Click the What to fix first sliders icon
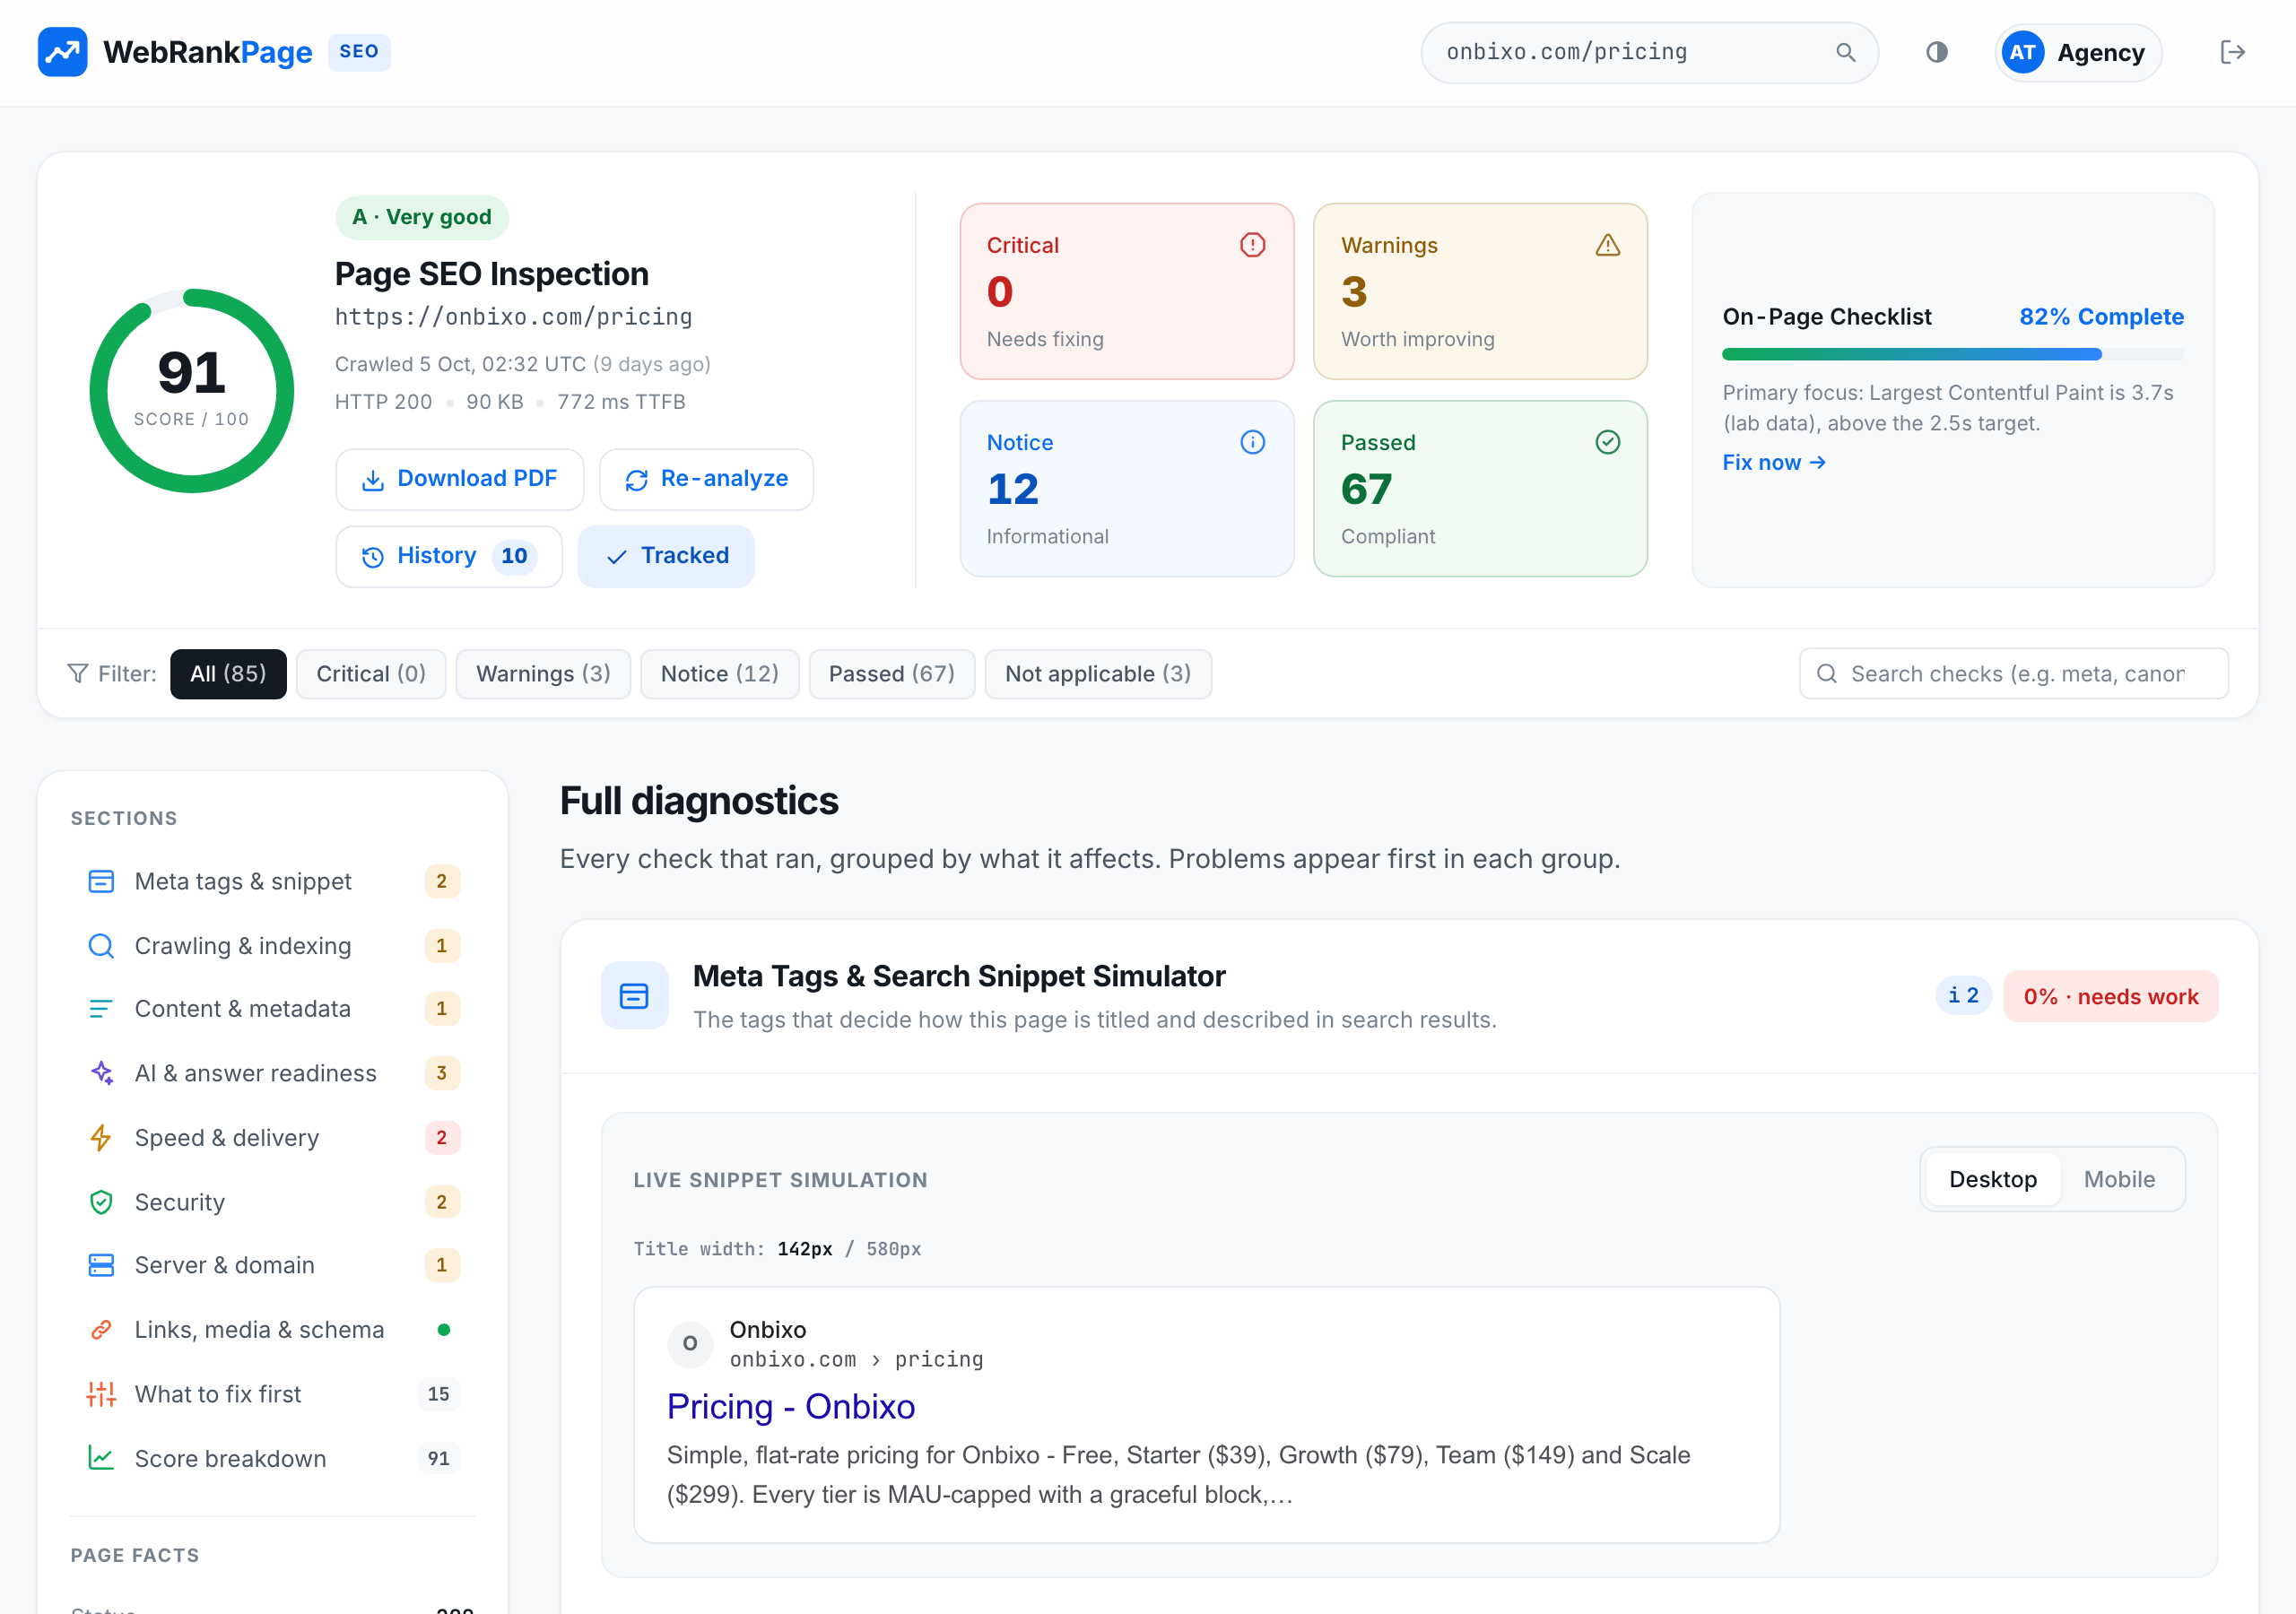Screen dimensions: 2296x1614 101,1394
